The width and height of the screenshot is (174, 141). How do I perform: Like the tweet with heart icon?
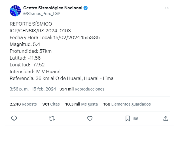click(x=90, y=119)
